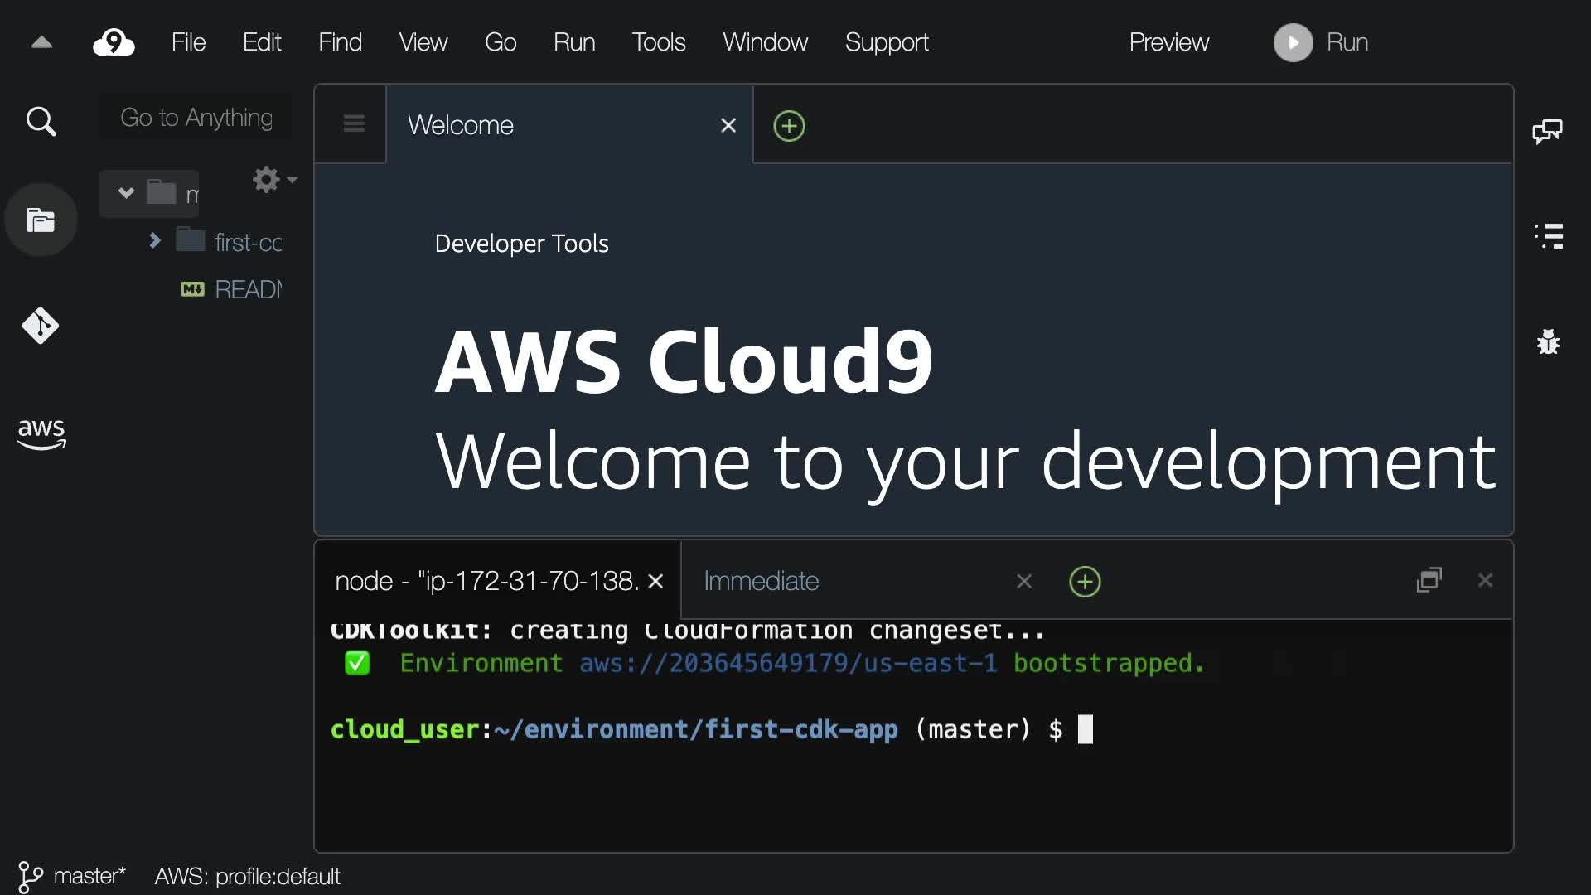
Task: Open the Debugger bug icon panel
Action: click(x=1548, y=341)
